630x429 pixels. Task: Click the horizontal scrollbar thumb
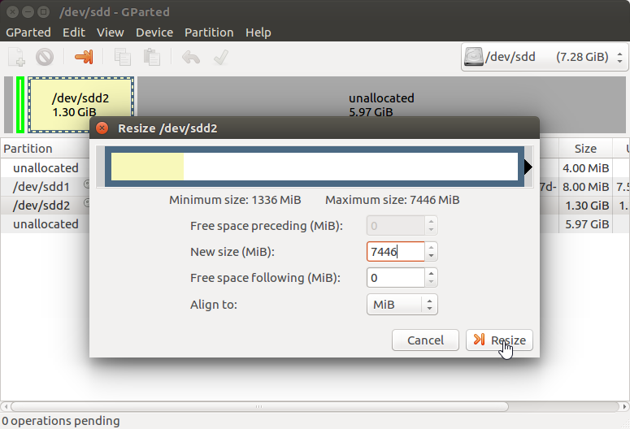point(259,406)
